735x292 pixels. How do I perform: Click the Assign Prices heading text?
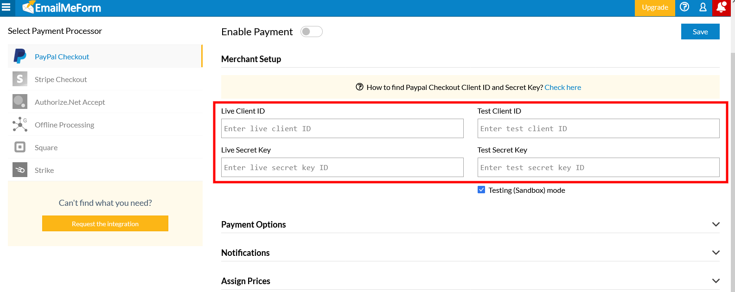[246, 281]
